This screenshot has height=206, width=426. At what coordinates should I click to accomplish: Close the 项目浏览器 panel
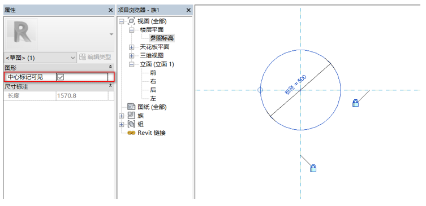[x=188, y=10]
